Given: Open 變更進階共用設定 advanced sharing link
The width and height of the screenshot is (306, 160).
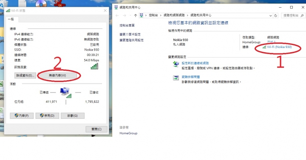Looking at the screenshot, I should click(131, 40).
